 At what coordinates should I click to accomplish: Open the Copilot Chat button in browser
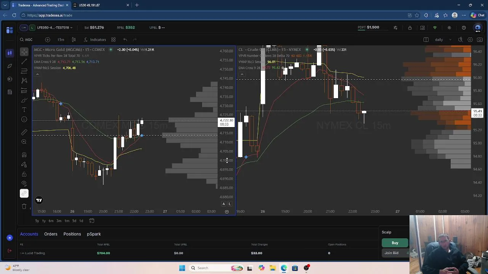(x=478, y=15)
